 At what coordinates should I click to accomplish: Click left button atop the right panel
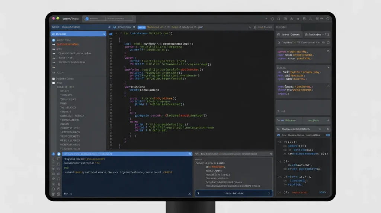pyautogui.click(x=289, y=35)
